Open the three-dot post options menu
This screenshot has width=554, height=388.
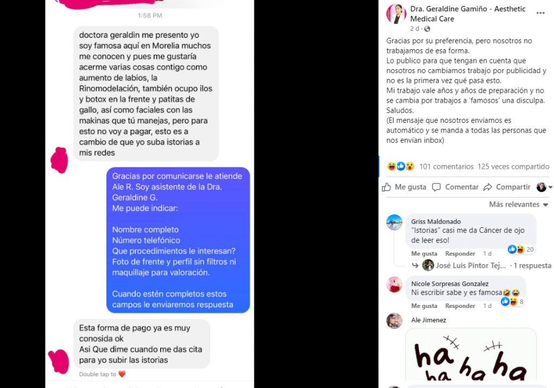(x=540, y=13)
